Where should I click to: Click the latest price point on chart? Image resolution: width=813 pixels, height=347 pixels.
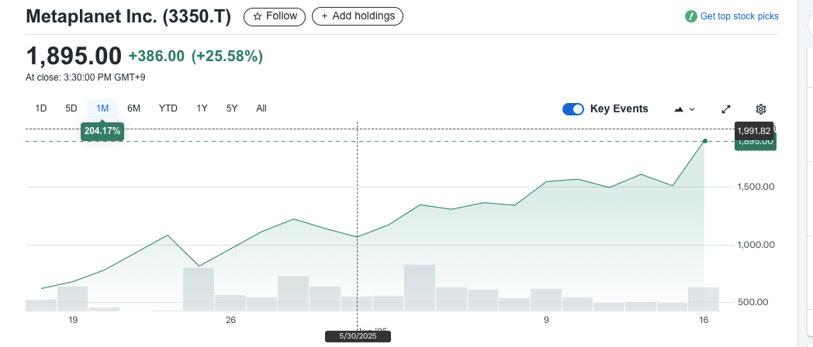coord(704,141)
